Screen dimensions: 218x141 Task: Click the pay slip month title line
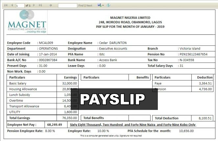tap(130, 27)
